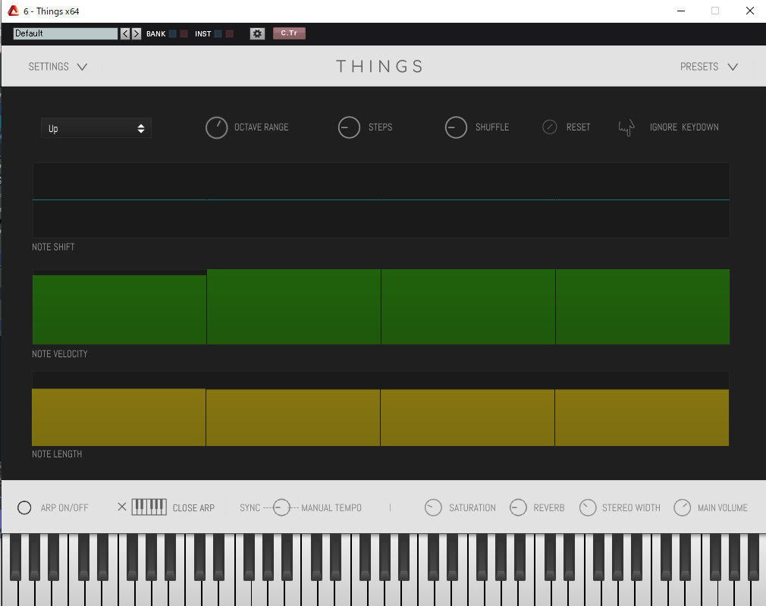
Task: Toggle the Ignore Keydown hand icon
Action: pyautogui.click(x=626, y=128)
